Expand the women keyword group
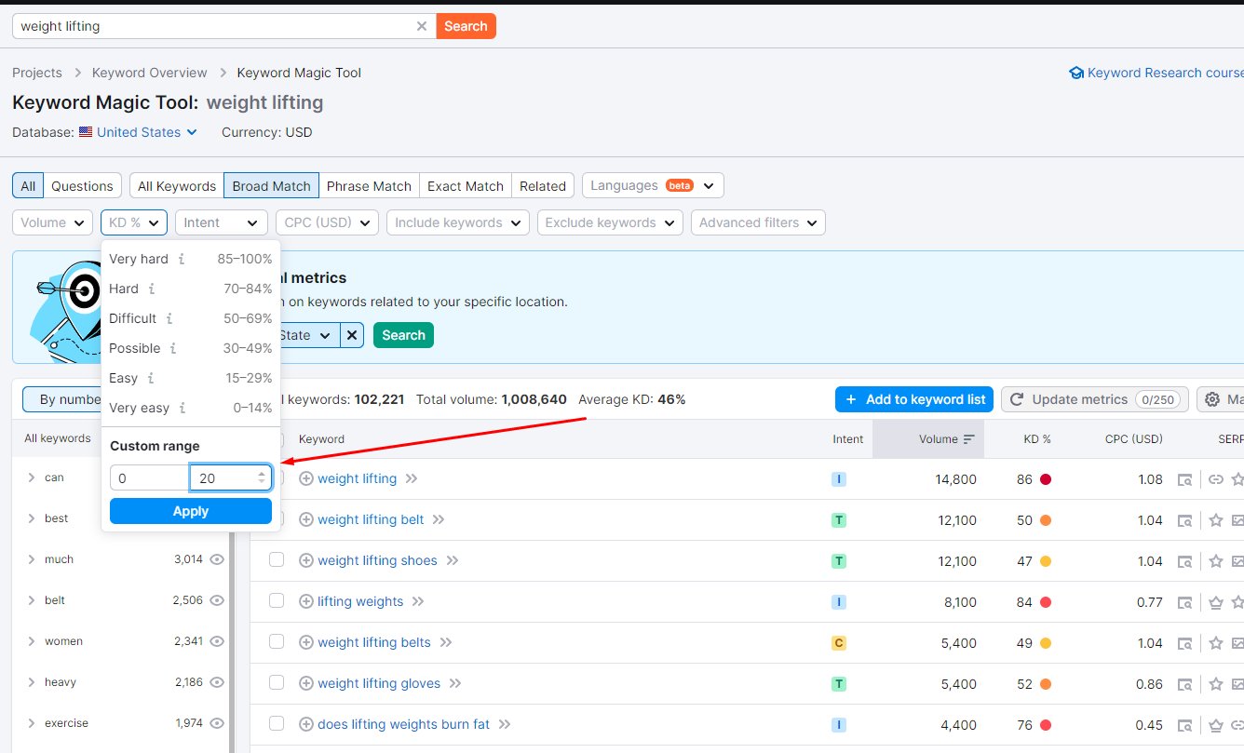This screenshot has height=753, width=1244. [x=31, y=641]
